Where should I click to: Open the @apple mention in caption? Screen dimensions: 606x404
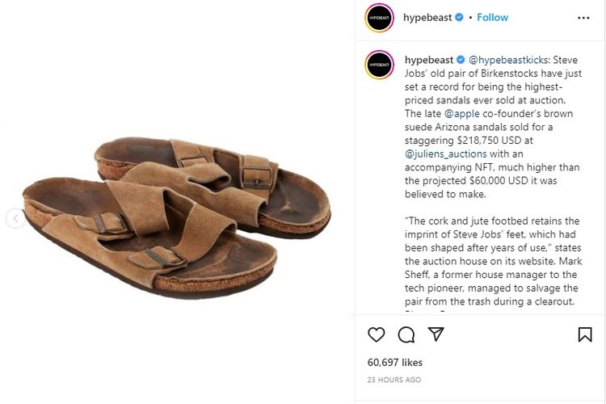coord(462,114)
